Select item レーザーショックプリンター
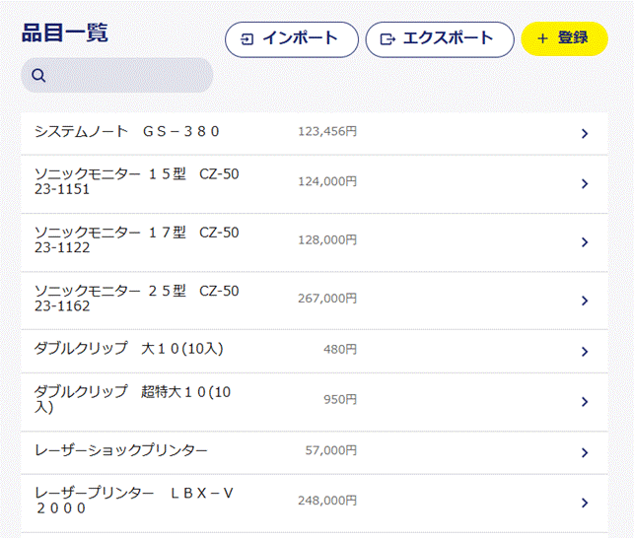 coord(121,450)
